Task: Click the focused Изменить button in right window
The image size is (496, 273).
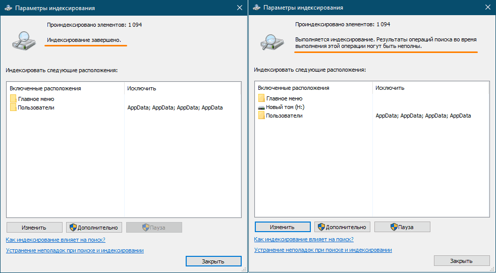Action: 283,227
